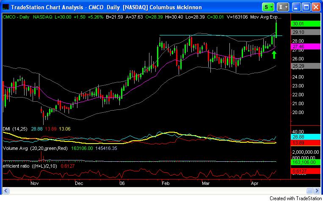323x201 pixels.
Task: Select the cyan horizontal resistance line
Action: point(221,35)
